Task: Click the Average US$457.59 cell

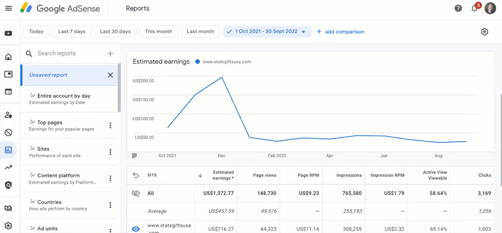Action: point(221,211)
